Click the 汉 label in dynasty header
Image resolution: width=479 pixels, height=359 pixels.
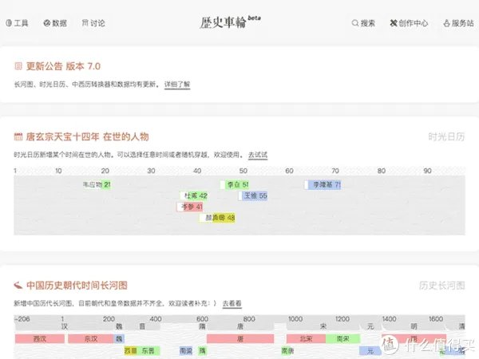[x=64, y=326]
